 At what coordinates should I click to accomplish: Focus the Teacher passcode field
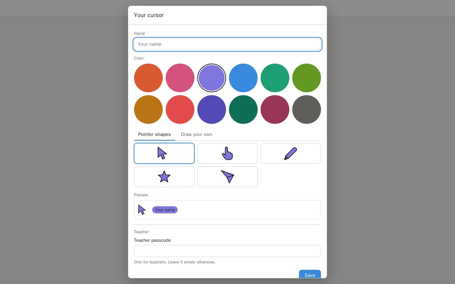click(x=227, y=251)
